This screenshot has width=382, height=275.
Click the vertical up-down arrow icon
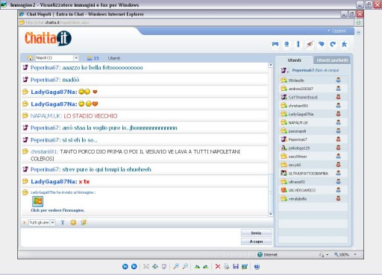298,44
